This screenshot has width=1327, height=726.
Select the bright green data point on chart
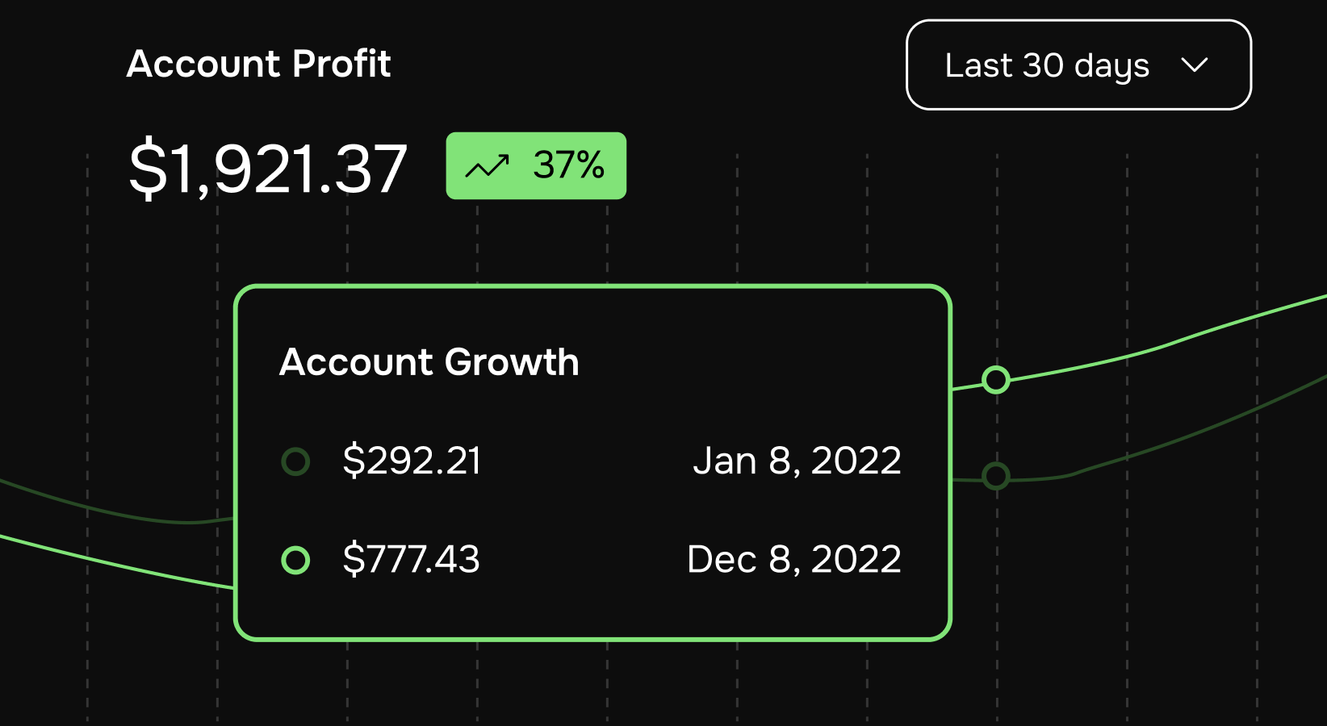pos(996,379)
